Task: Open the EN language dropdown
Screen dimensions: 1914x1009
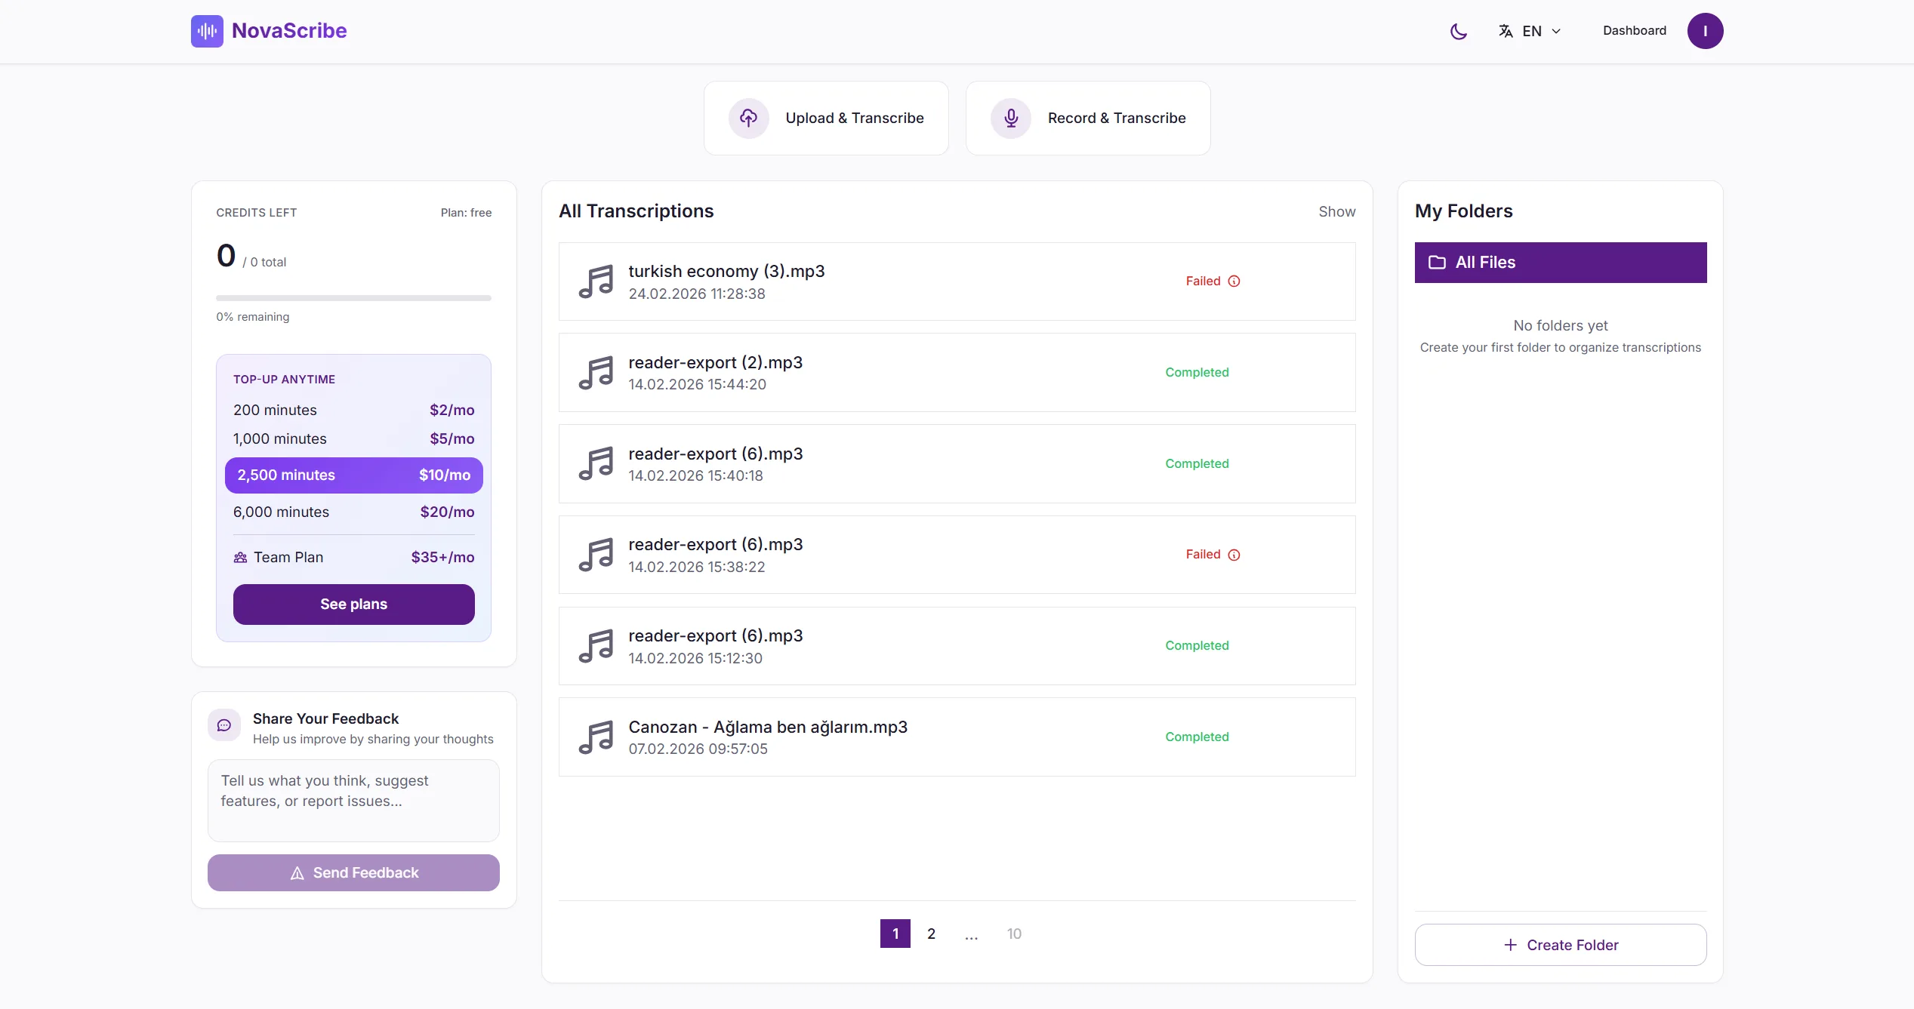Action: pyautogui.click(x=1530, y=31)
